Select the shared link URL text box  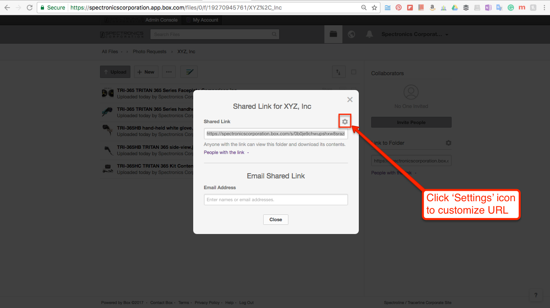click(x=276, y=134)
